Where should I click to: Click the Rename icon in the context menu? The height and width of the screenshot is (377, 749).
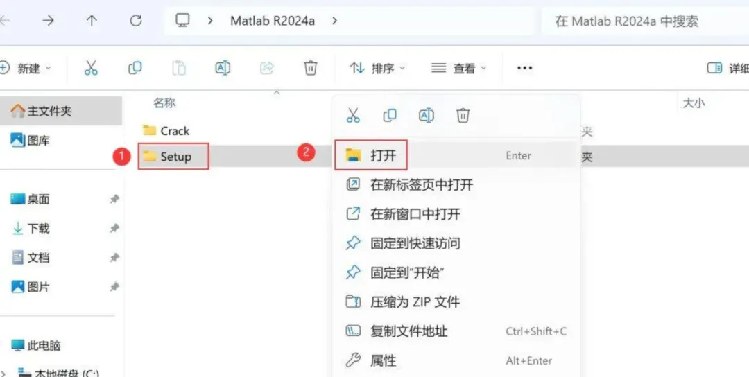tap(426, 116)
